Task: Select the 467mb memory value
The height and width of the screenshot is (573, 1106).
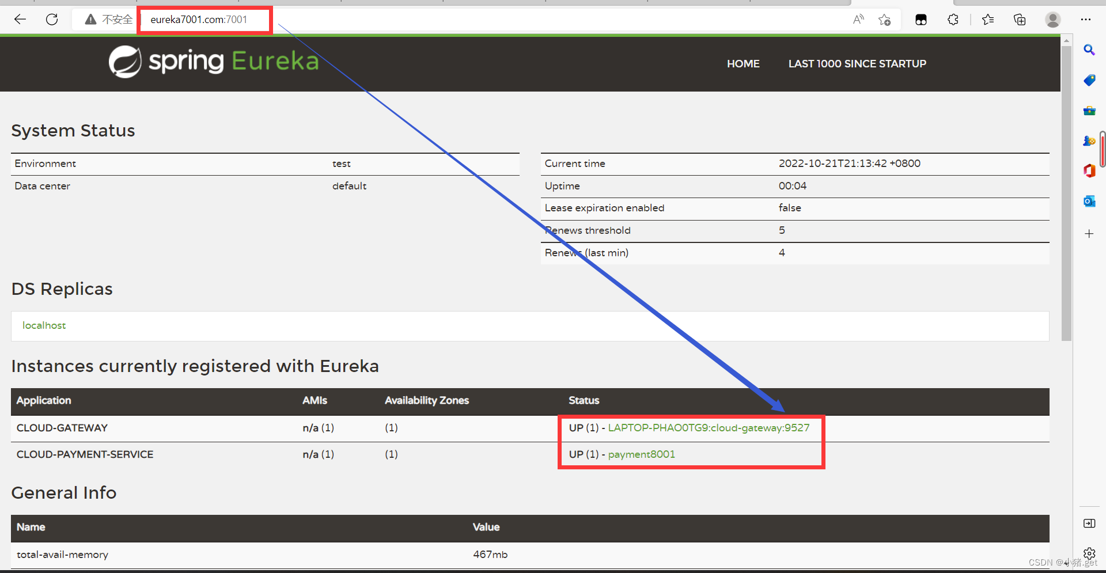Action: click(490, 555)
